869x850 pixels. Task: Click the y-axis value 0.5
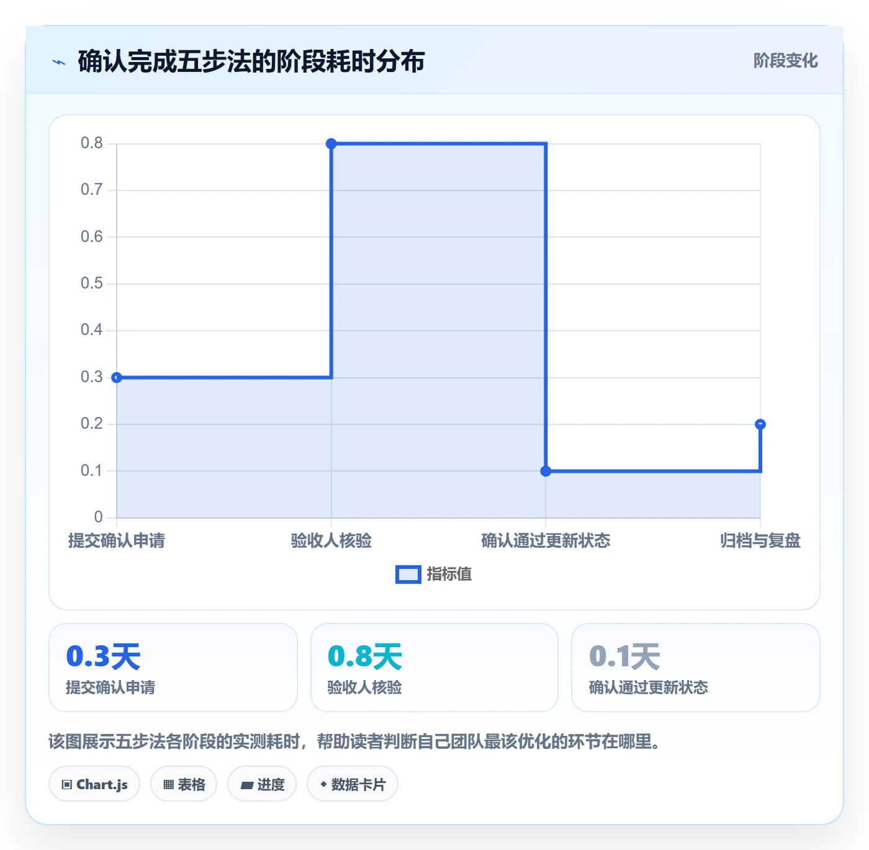coord(92,284)
